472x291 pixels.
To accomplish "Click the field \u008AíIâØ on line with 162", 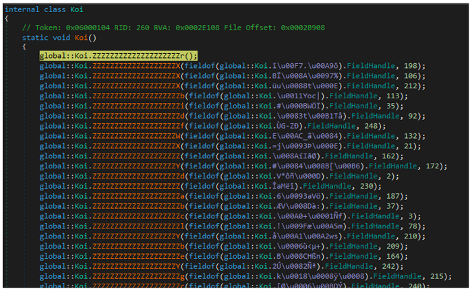I will (x=296, y=156).
